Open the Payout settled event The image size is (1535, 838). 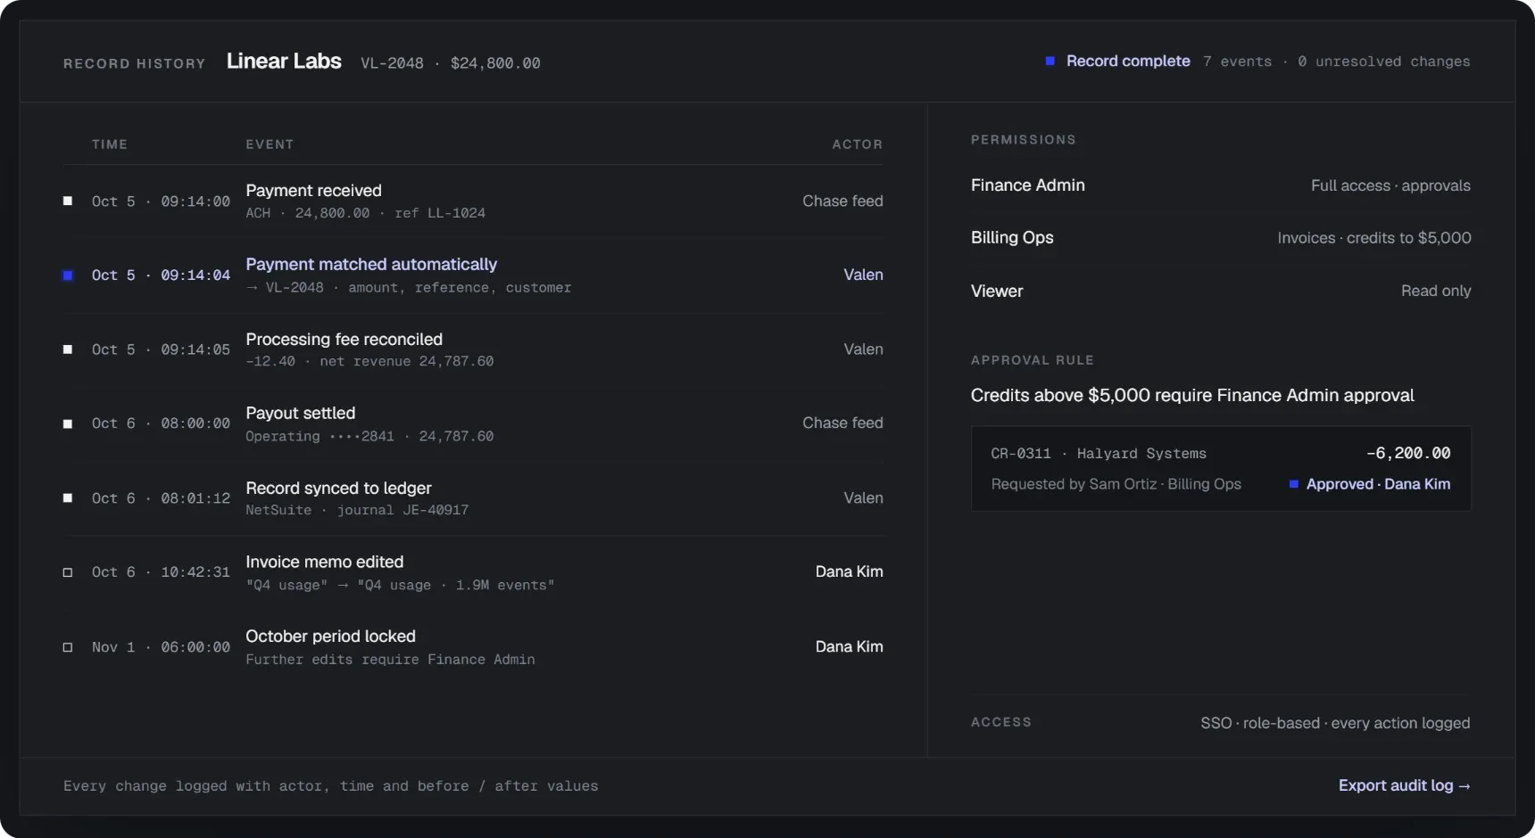click(x=300, y=413)
